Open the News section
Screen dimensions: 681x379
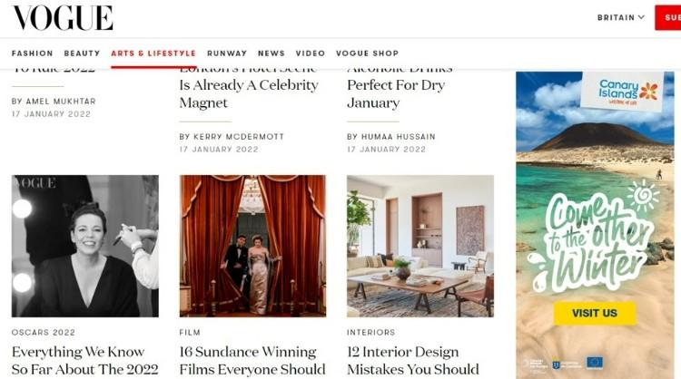tap(271, 53)
